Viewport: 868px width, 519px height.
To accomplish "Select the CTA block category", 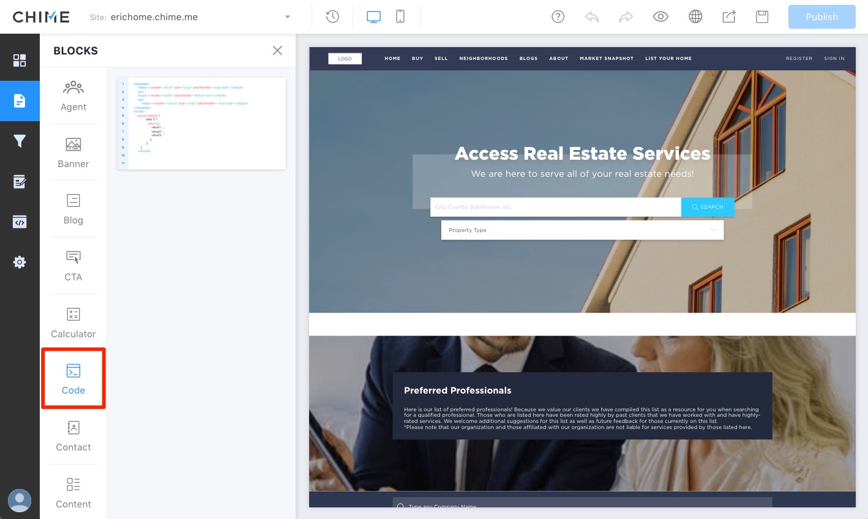I will [x=73, y=266].
